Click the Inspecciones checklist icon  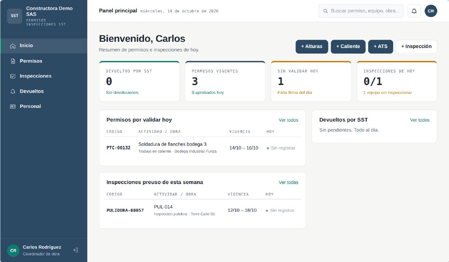coord(13,76)
